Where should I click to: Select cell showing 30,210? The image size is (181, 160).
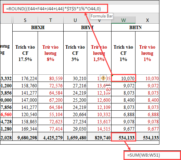[75, 78]
